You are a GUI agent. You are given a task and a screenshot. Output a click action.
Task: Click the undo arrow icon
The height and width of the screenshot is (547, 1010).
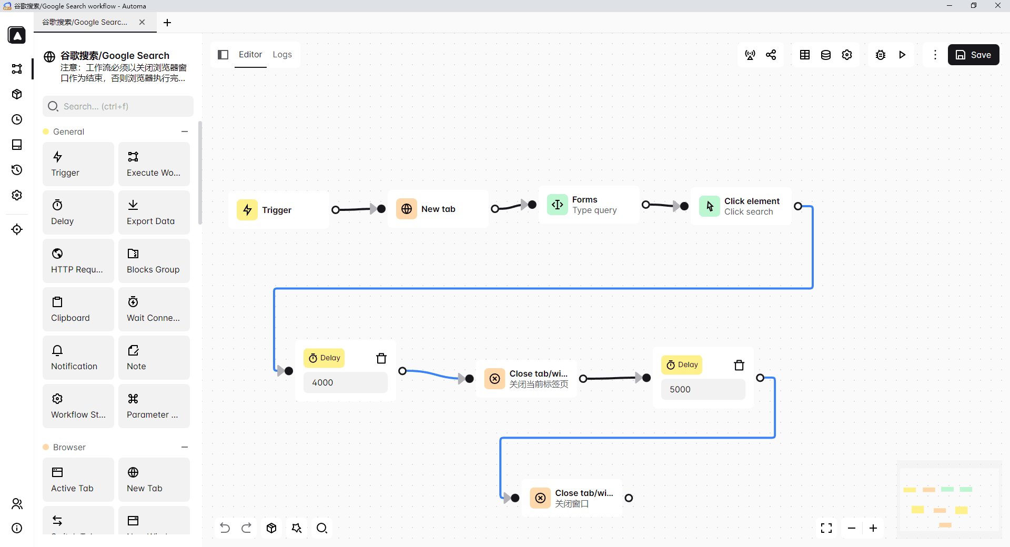225,528
